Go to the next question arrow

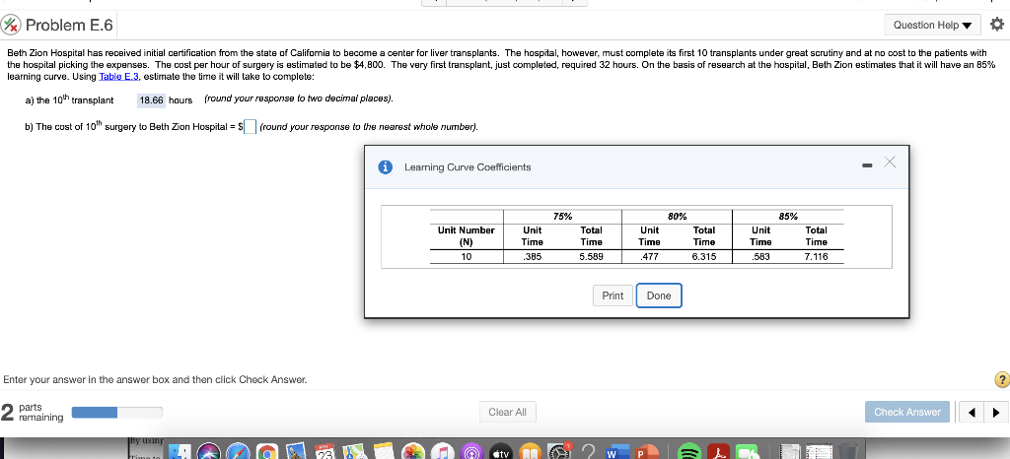click(996, 412)
